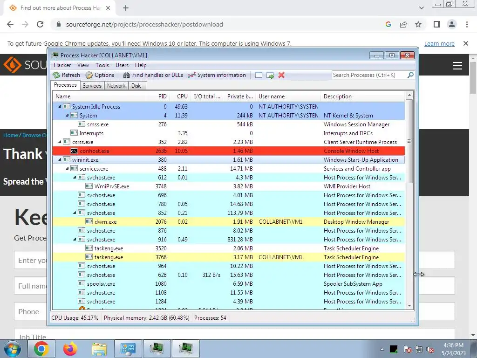Open Windows Explorer from taskbar
Viewport: 477px width, 358px height.
pyautogui.click(x=99, y=349)
